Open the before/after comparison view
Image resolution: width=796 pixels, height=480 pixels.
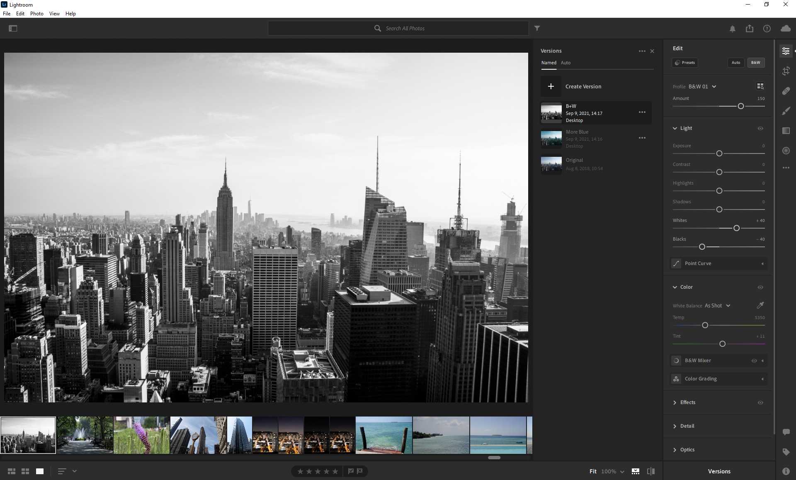[x=651, y=471]
